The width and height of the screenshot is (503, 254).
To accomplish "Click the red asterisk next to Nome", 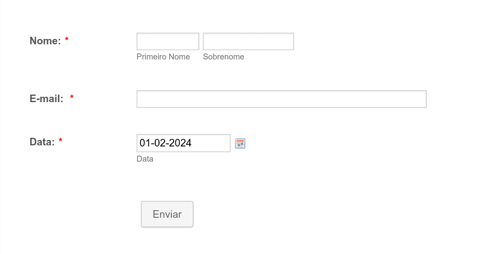I will coord(67,39).
